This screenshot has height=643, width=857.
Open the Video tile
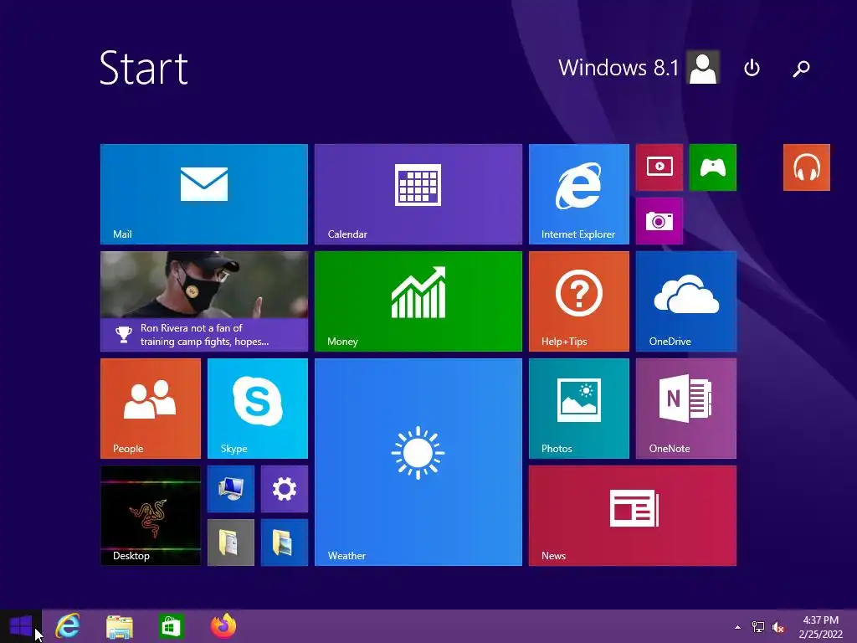pos(659,167)
